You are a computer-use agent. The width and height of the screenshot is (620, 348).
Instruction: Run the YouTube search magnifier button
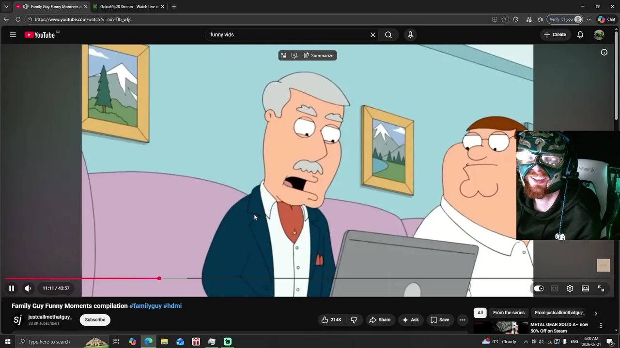tap(388, 35)
